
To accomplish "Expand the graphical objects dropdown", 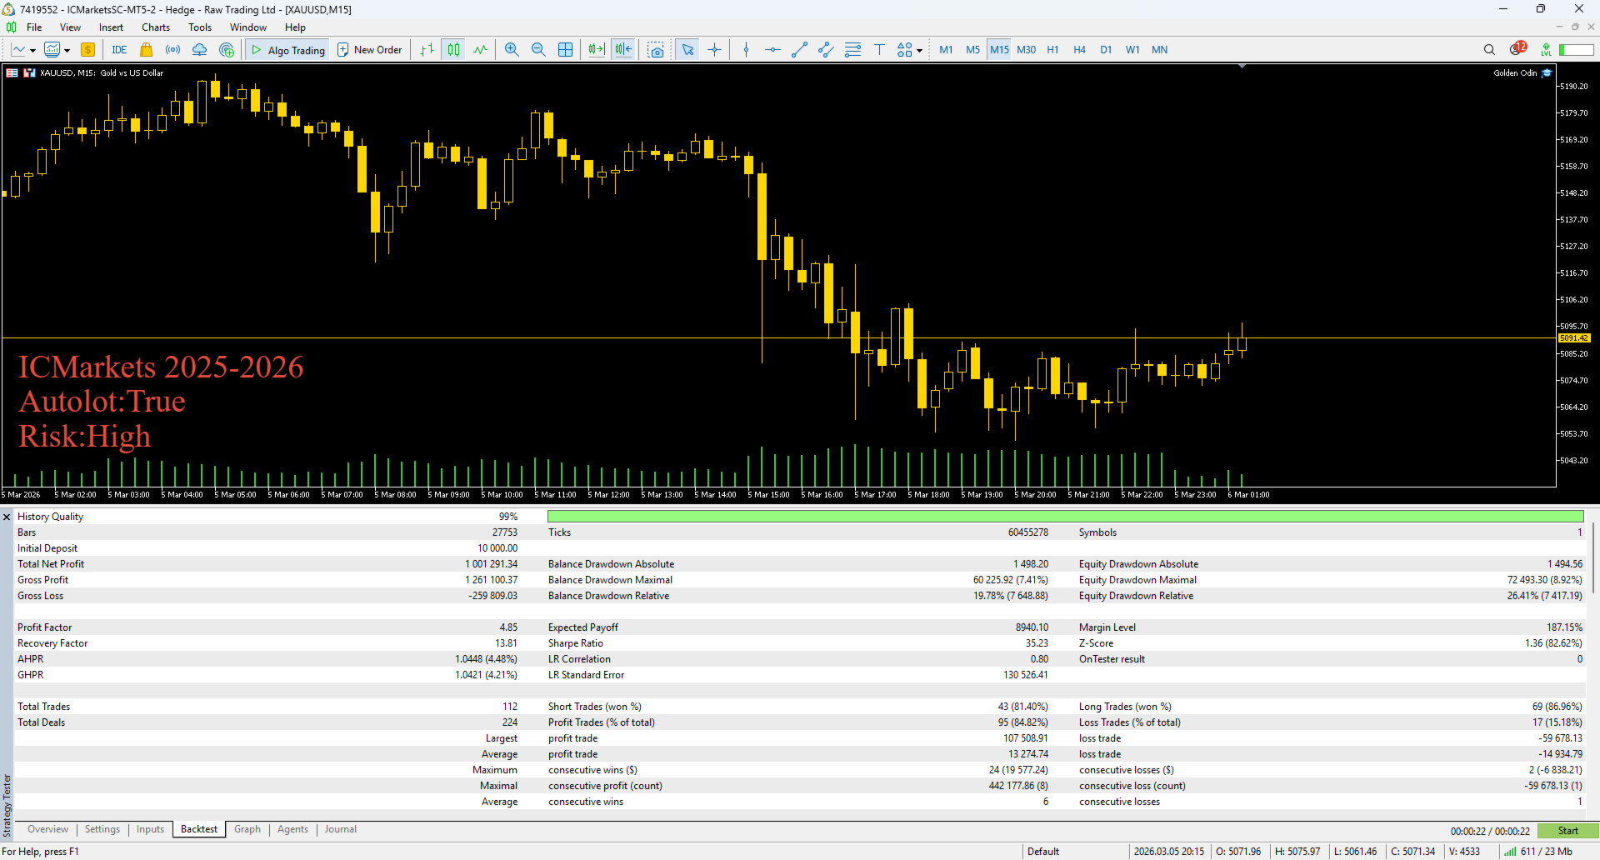I will coord(919,50).
